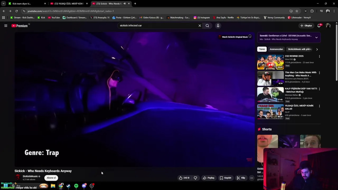Viewport: 338px width, 190px height.
Task: Clear the search box text
Action: pyautogui.click(x=200, y=26)
